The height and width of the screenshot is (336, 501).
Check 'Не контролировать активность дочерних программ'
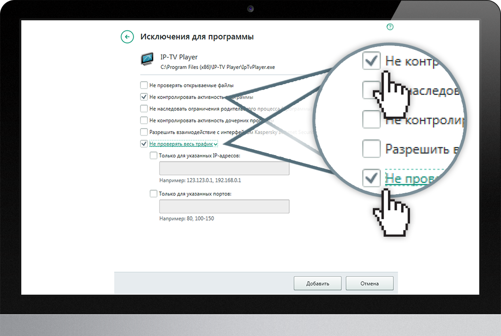point(144,120)
